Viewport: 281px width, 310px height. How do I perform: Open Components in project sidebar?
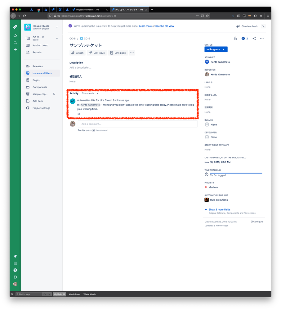point(42,87)
